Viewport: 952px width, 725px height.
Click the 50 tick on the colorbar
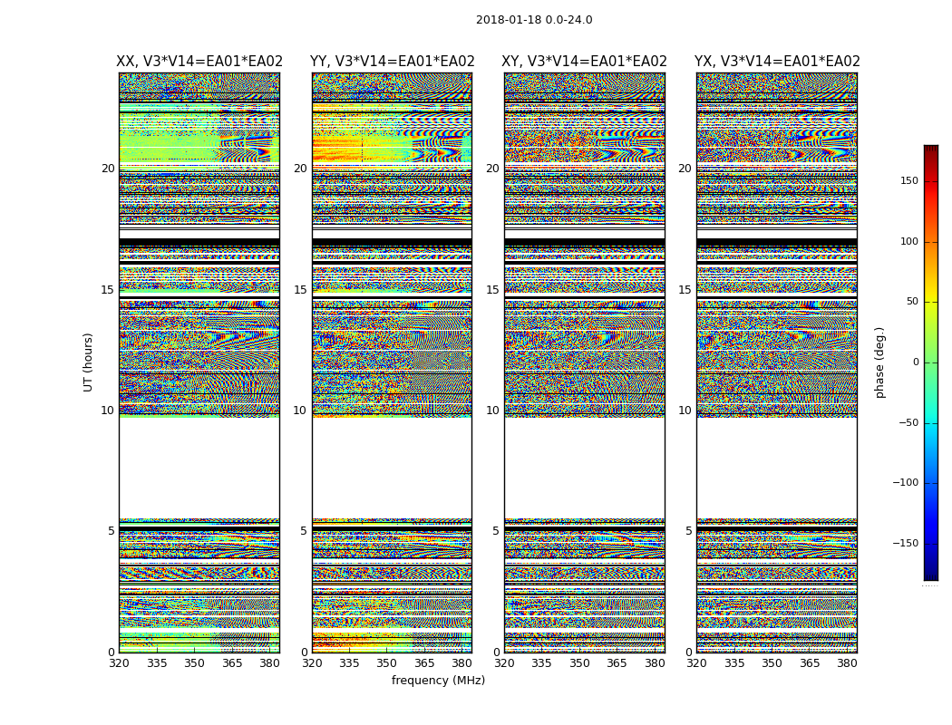912,302
